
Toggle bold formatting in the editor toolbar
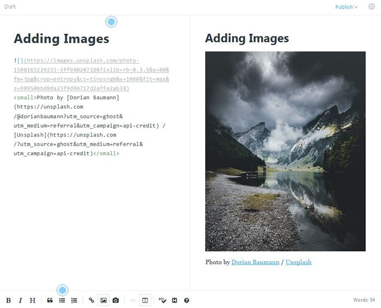[9, 300]
